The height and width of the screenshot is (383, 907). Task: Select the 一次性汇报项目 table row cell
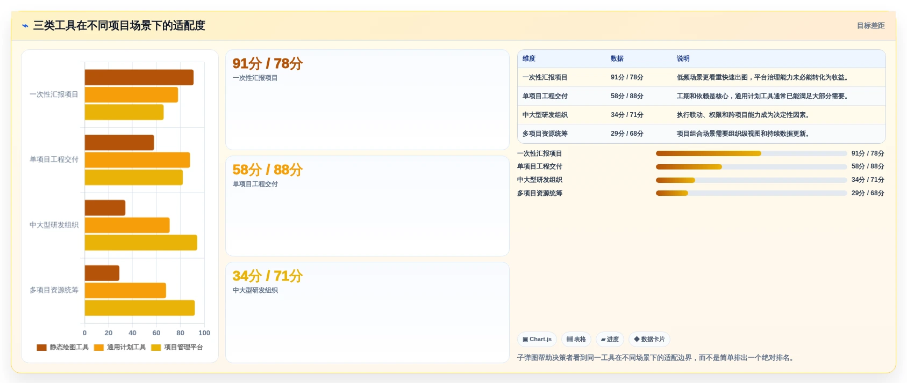tap(545, 78)
